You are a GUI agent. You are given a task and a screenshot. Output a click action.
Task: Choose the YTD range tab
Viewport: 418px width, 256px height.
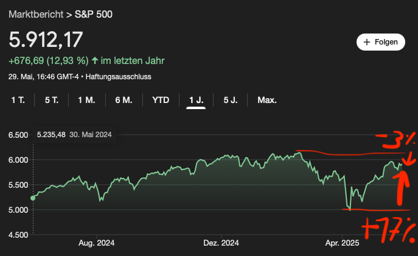161,100
